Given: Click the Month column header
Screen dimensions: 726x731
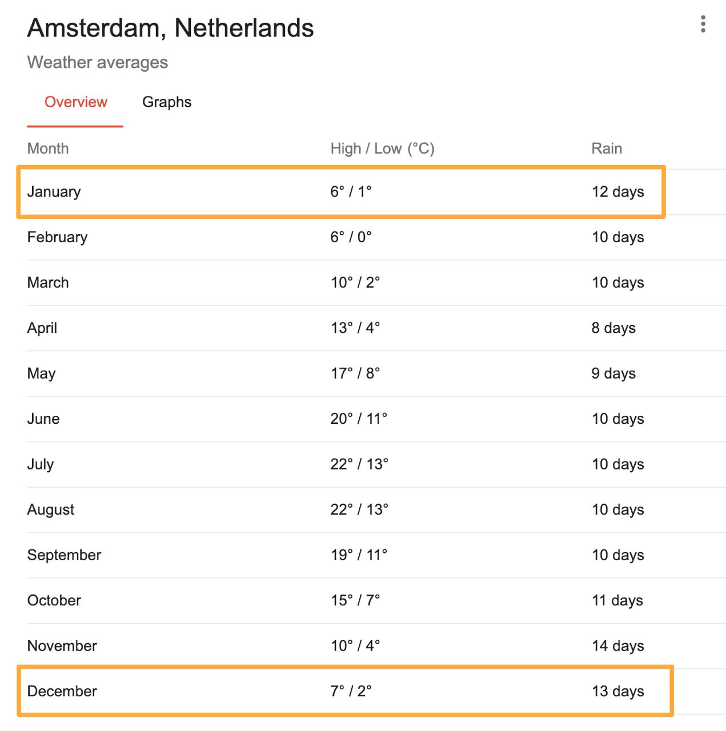Looking at the screenshot, I should [48, 148].
